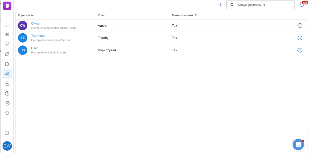Open the bookmarks pages icon in sidebar
The height and width of the screenshot is (153, 309).
tap(7, 54)
